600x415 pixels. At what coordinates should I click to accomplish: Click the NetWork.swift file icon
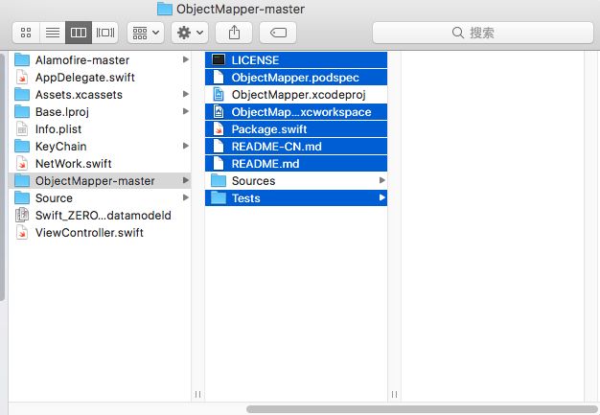point(22,163)
